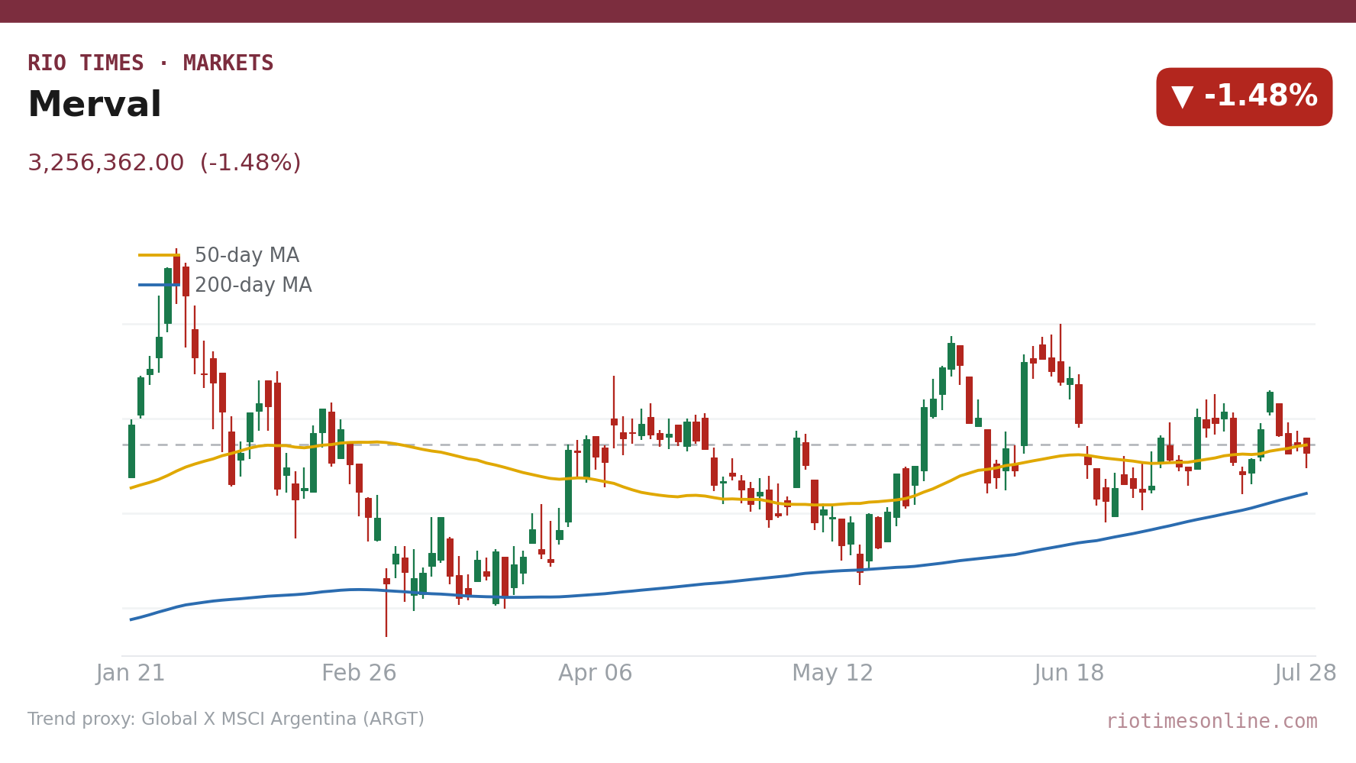
Task: Click the -1.48% change badge
Action: (1244, 97)
